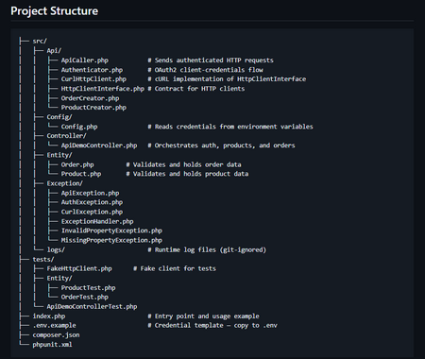The width and height of the screenshot is (425, 359).
Task: Select 'FakeHttpClient.php' file name
Action: click(x=79, y=268)
